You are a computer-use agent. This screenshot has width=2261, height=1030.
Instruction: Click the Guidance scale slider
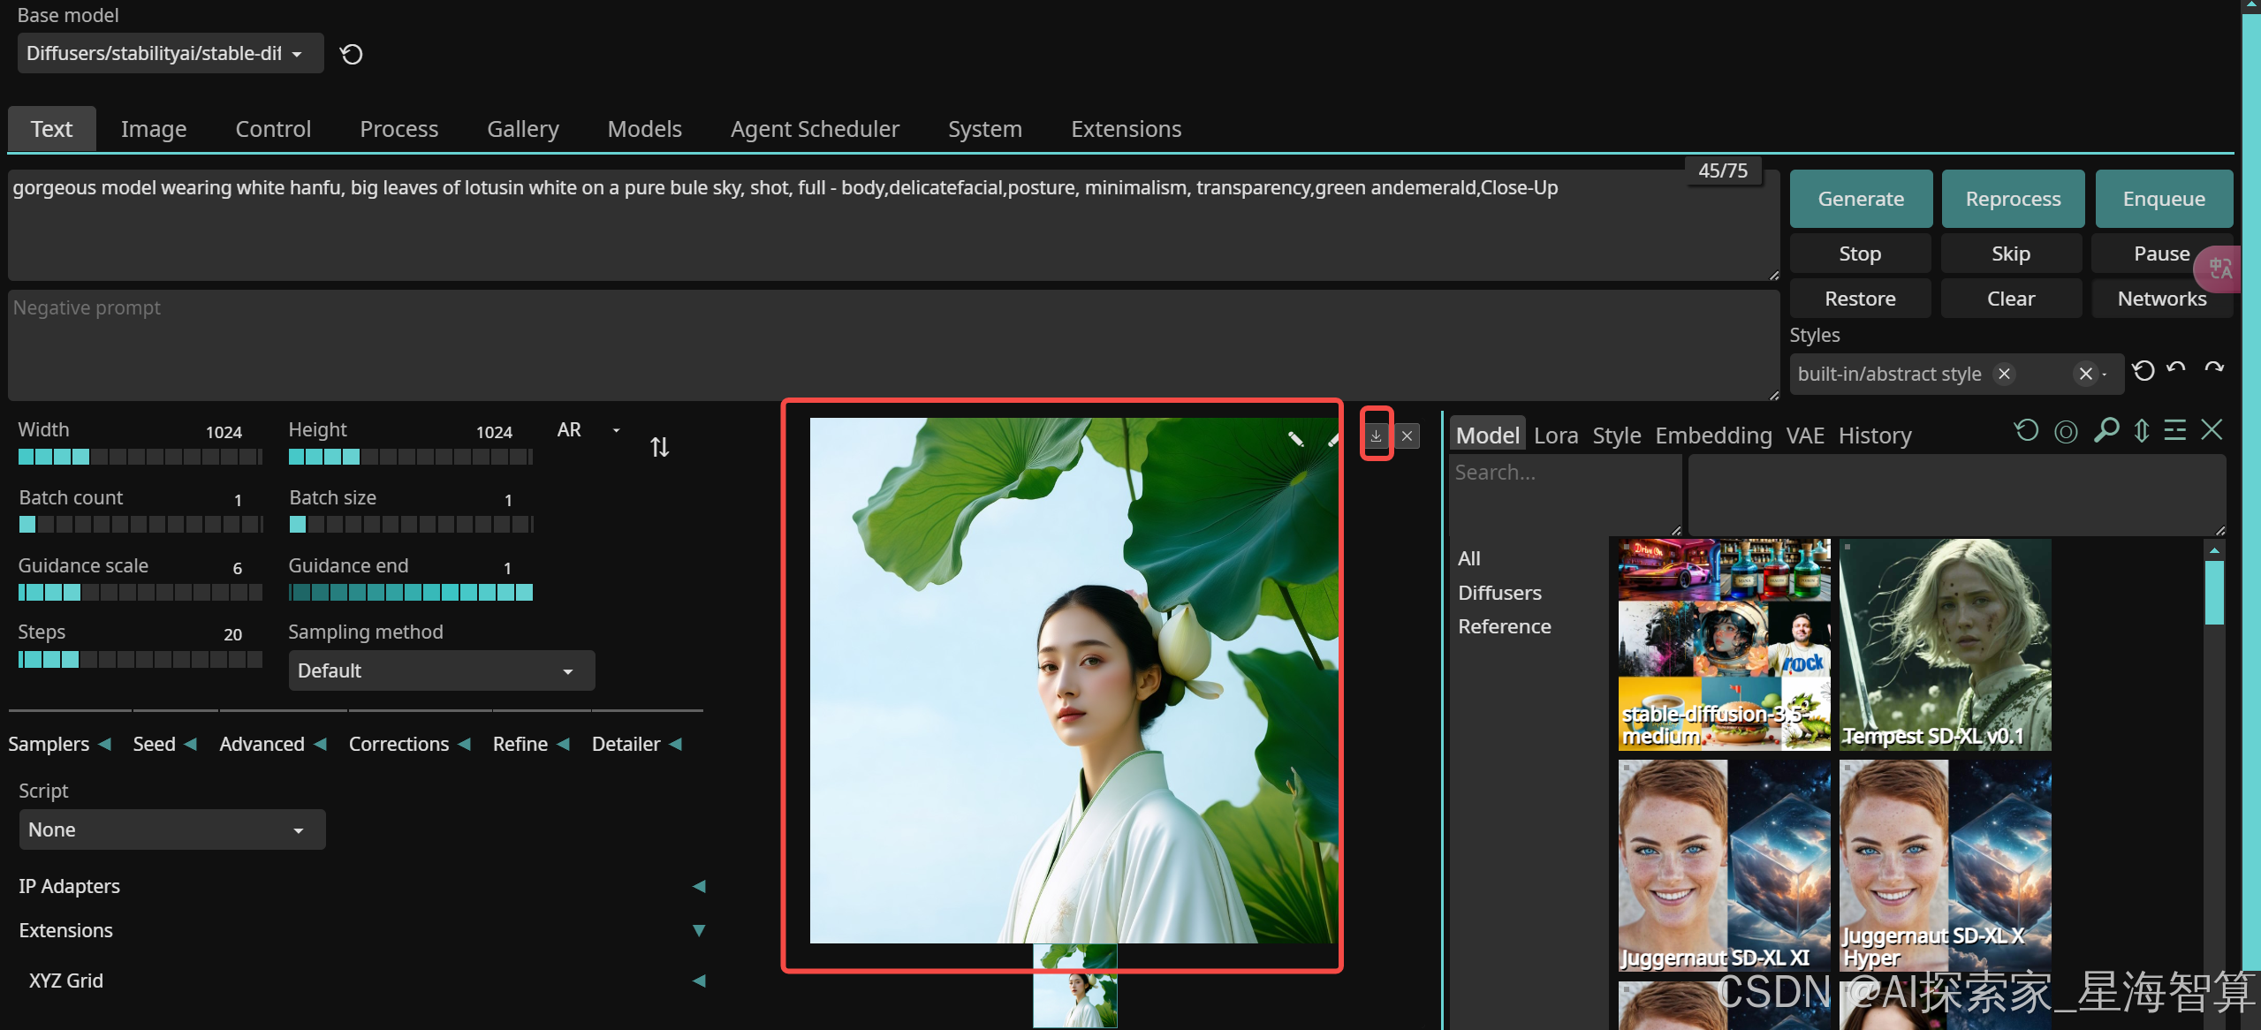pyautogui.click(x=140, y=593)
